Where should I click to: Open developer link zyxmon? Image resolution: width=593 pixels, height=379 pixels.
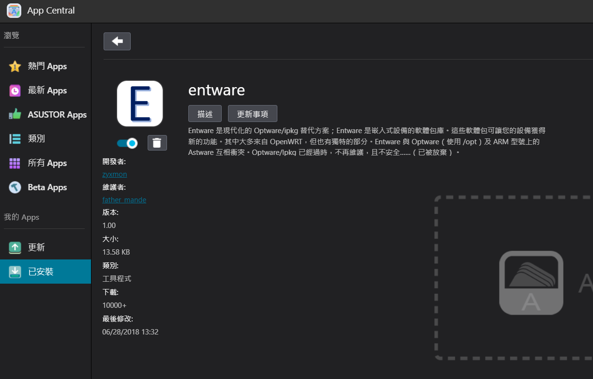pyautogui.click(x=115, y=174)
